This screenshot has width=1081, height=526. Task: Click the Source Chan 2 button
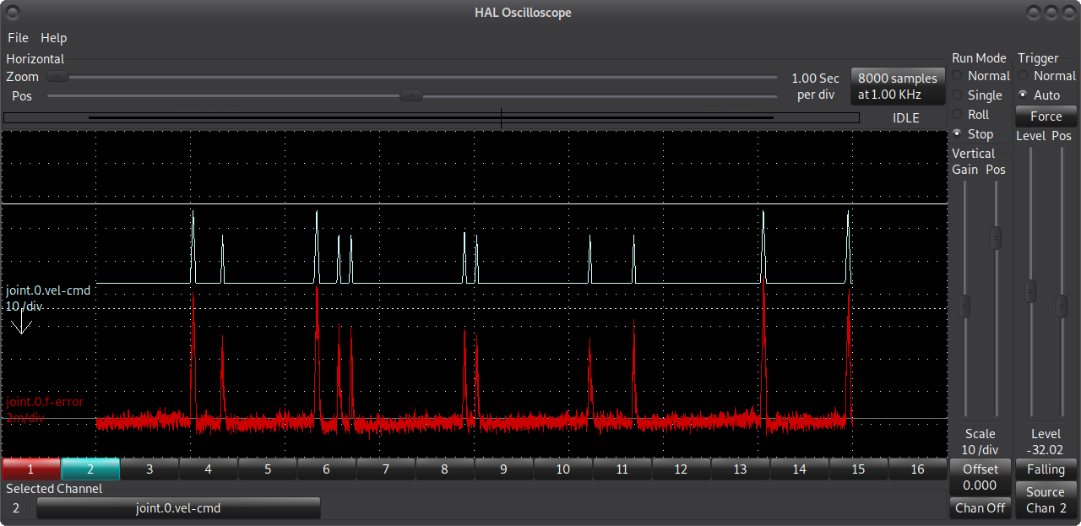[x=1046, y=500]
